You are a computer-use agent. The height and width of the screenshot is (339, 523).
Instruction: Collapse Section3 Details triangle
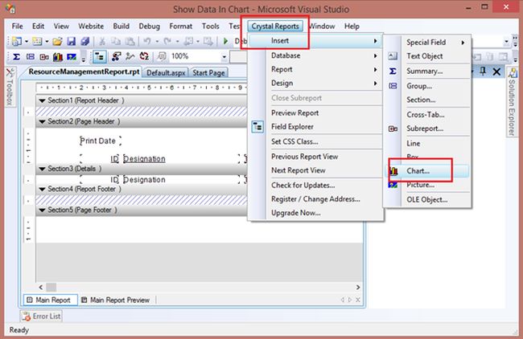[x=42, y=169]
